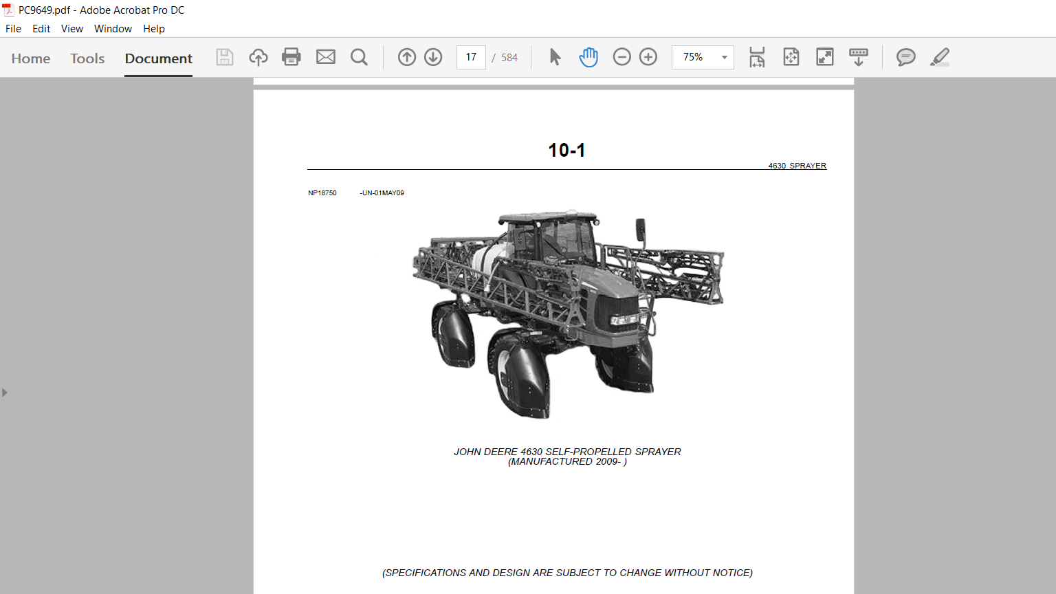1056x594 pixels.
Task: Click the upload to cloud icon
Action: click(258, 57)
